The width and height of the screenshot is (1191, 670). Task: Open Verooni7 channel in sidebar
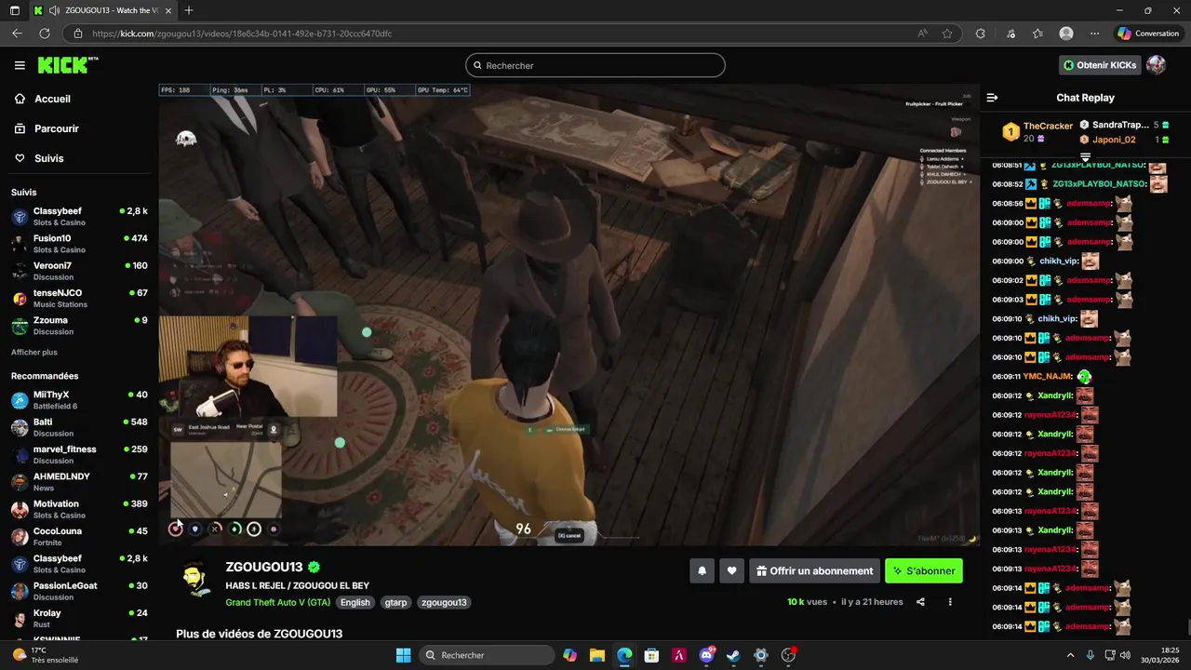(x=79, y=271)
